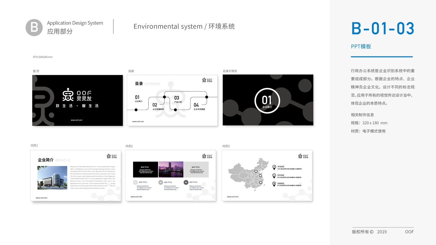This screenshot has width=436, height=245.
Task: Click the 01 企业简介 entry on the contents slide
Action: [139, 99]
